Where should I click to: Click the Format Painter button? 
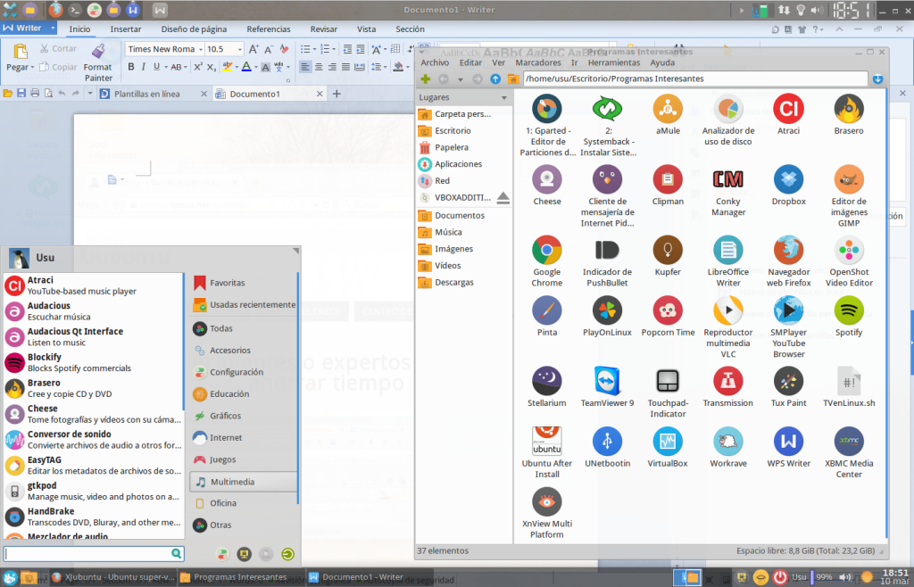point(98,62)
